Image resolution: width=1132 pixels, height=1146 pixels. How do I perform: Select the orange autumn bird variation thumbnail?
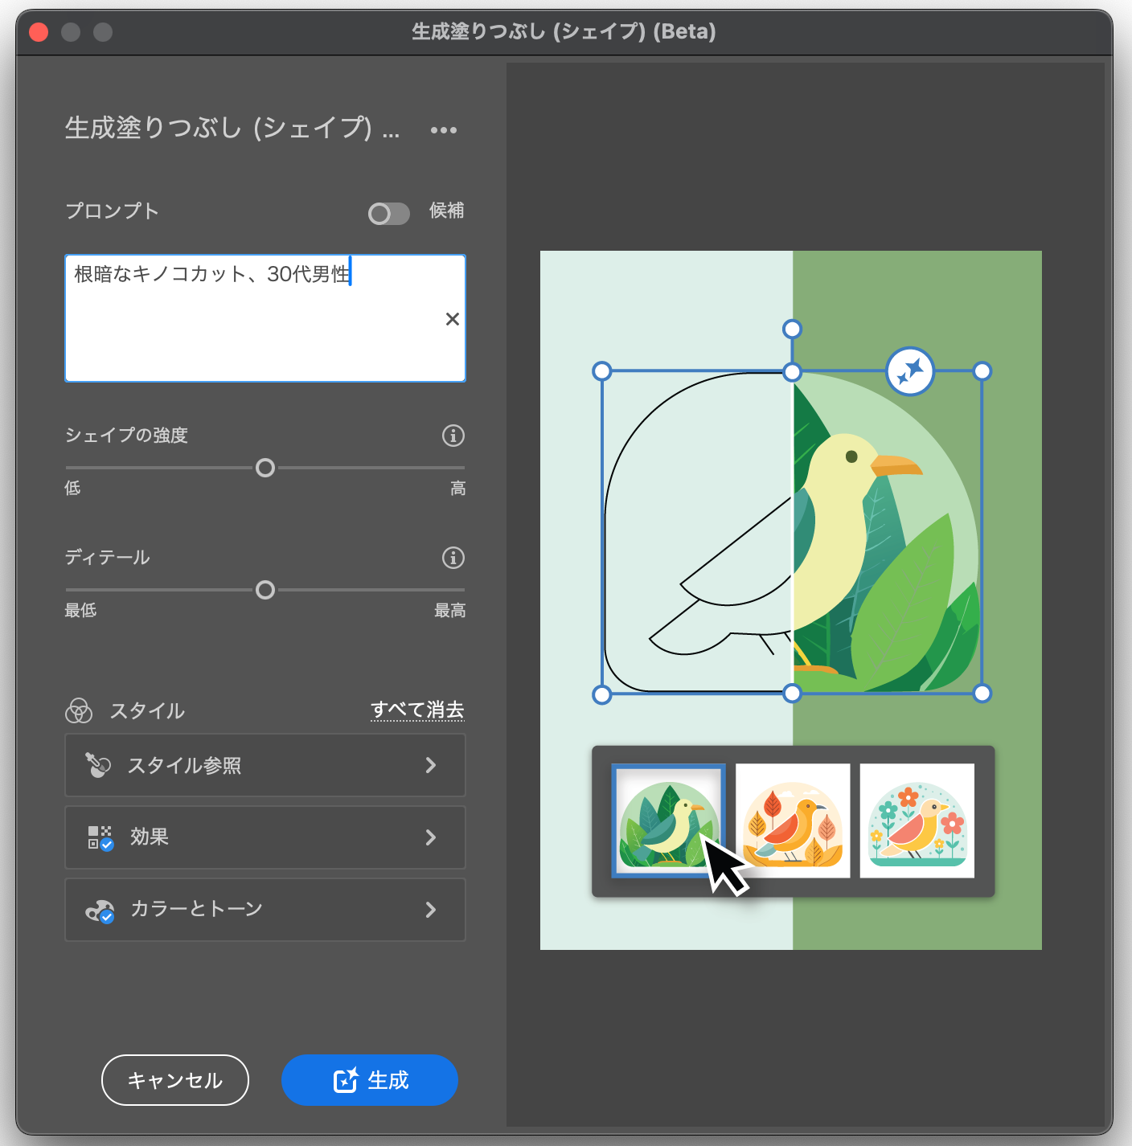(793, 821)
